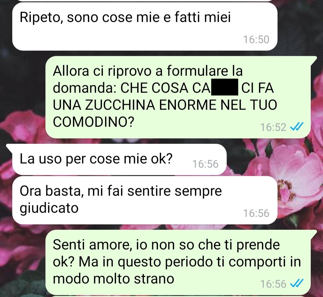This screenshot has width=323, height=297.
Task: Select the message 'Ripeto, sono cose mie e fatti miei'
Action: (145, 27)
